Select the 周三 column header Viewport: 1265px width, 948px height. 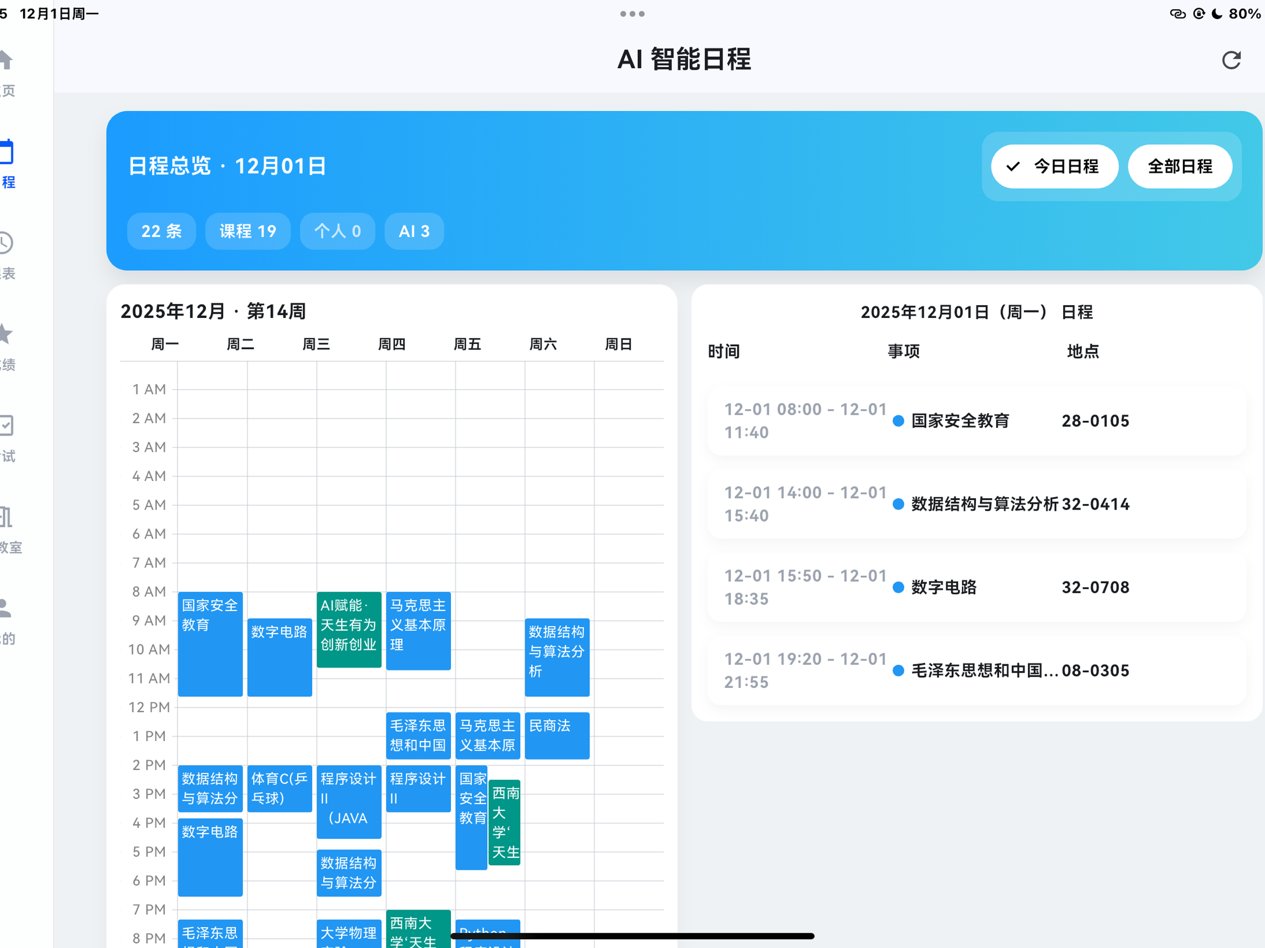(316, 344)
